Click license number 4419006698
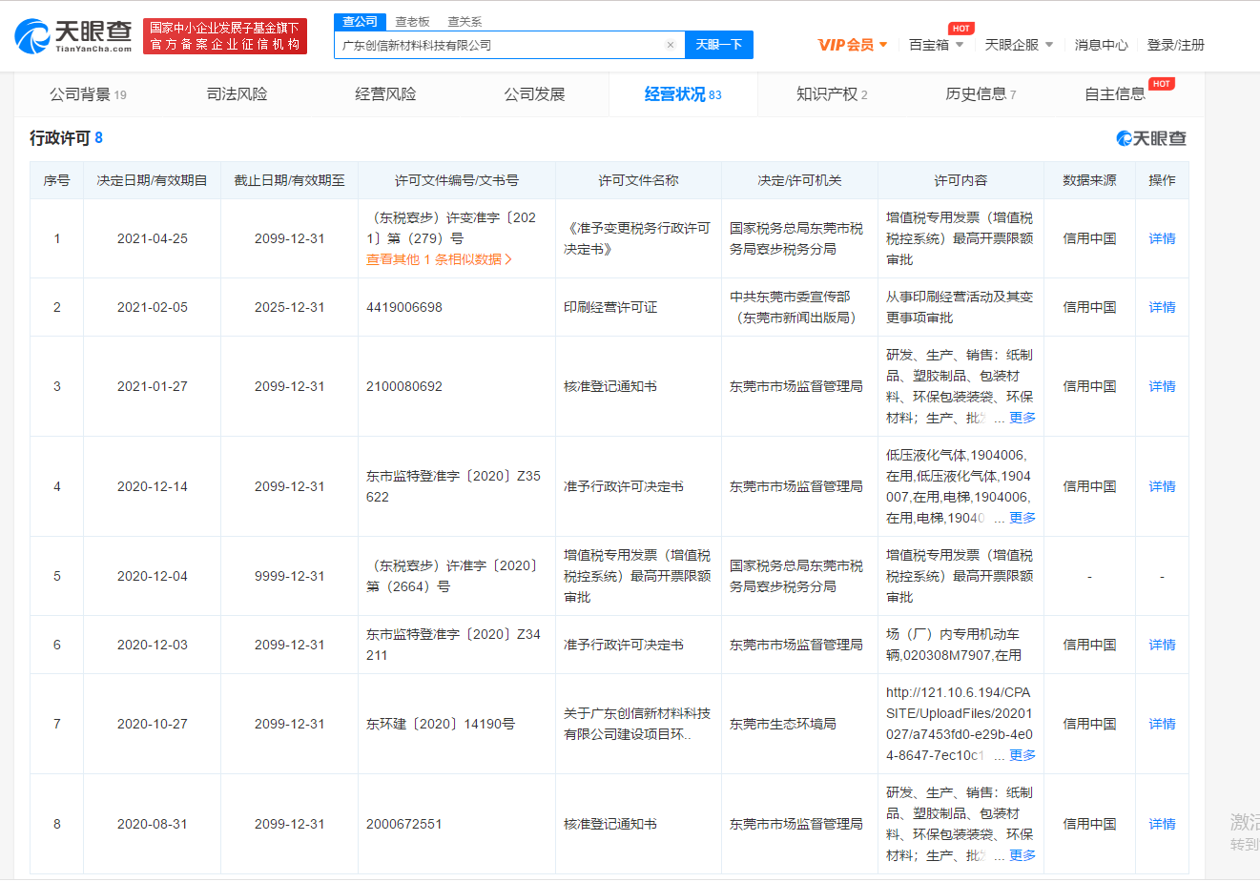 (404, 307)
